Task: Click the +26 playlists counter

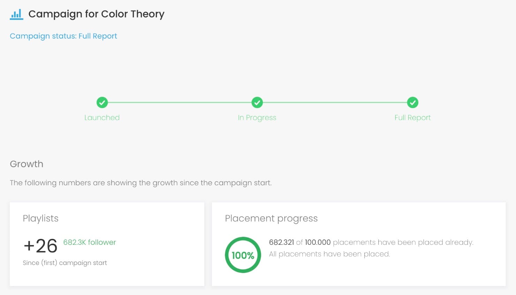Action: 40,246
